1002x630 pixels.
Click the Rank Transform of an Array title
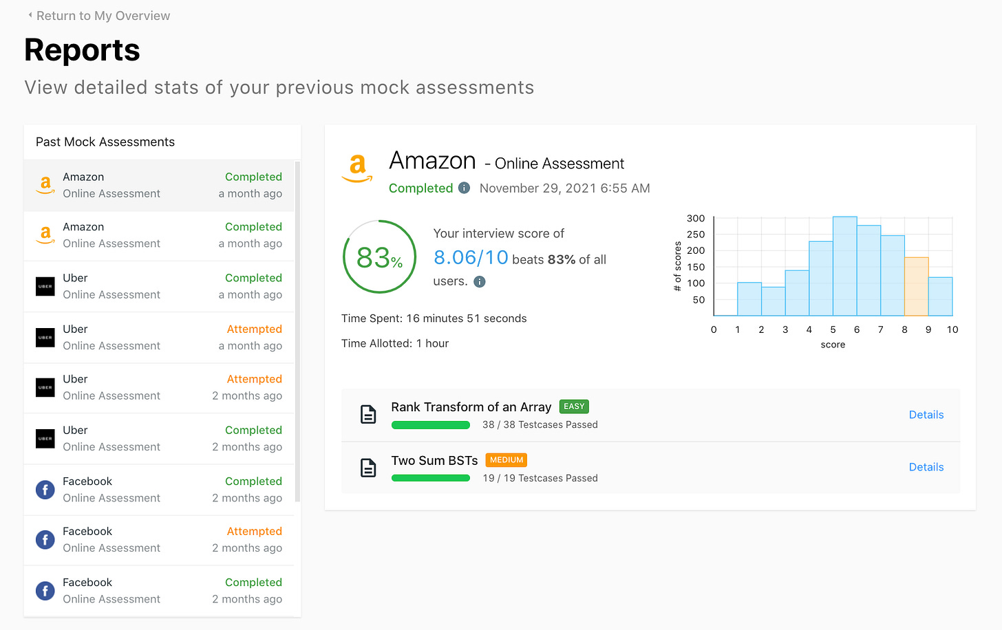coord(471,407)
